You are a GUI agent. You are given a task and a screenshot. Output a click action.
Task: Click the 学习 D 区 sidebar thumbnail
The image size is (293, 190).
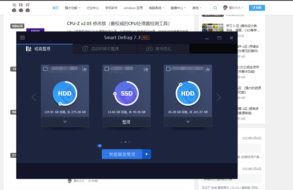(x=213, y=27)
